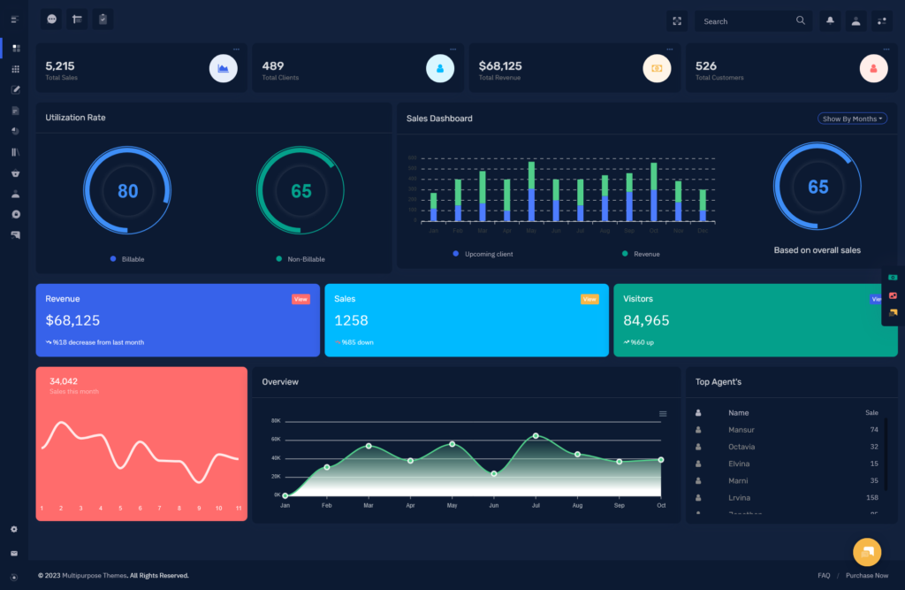Open the user profile icon in header
The image size is (905, 590).
[x=856, y=21]
